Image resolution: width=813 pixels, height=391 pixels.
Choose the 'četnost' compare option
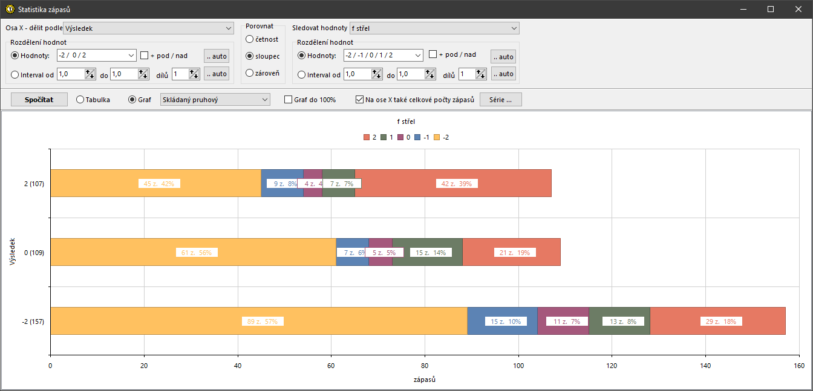pyautogui.click(x=249, y=39)
